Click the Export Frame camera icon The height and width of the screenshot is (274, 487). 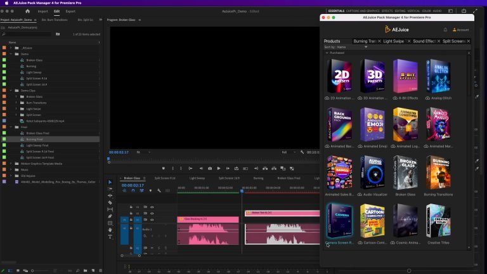pyautogui.click(x=210, y=168)
